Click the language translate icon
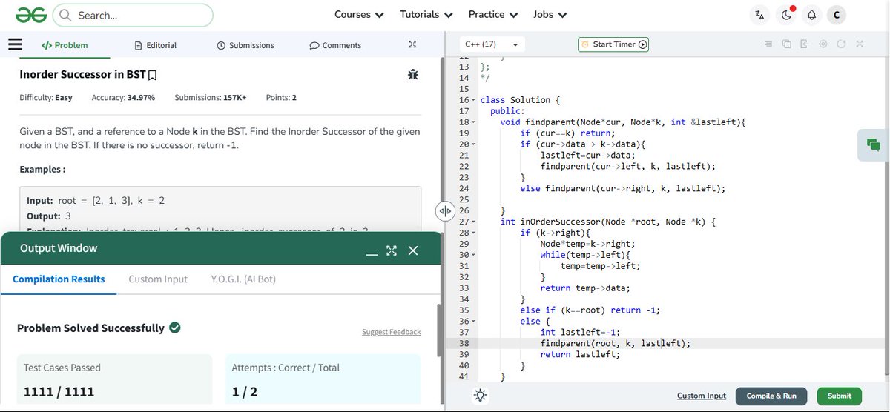This screenshot has height=412, width=890. tap(759, 15)
